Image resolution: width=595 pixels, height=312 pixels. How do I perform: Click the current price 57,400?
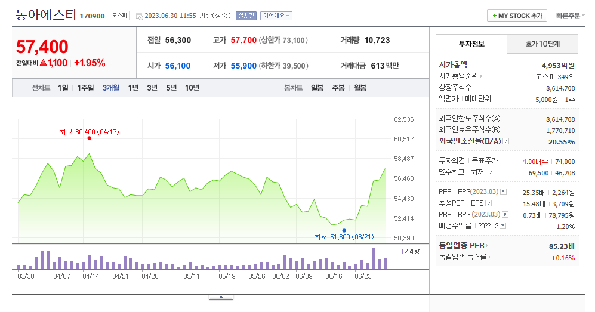[x=42, y=47]
